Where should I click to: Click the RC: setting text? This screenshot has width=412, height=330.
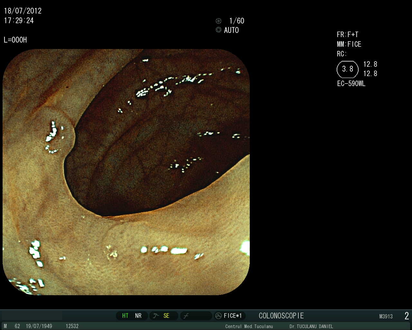click(342, 54)
